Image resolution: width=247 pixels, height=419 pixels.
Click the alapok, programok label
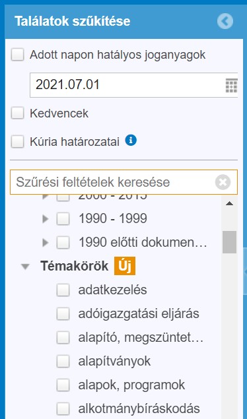coord(131,385)
